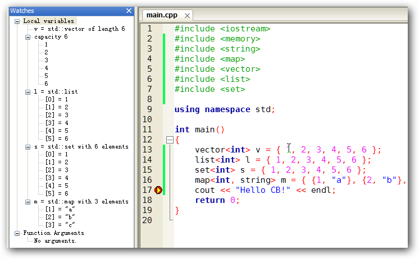Screen dimensions: 419x259
Task: Select the 'Local variables' row
Action: pyautogui.click(x=49, y=21)
